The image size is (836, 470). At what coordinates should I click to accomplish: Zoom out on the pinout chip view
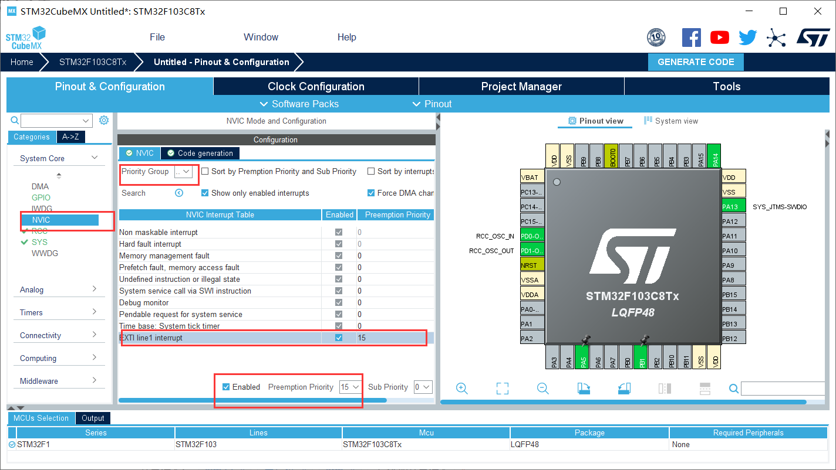543,388
